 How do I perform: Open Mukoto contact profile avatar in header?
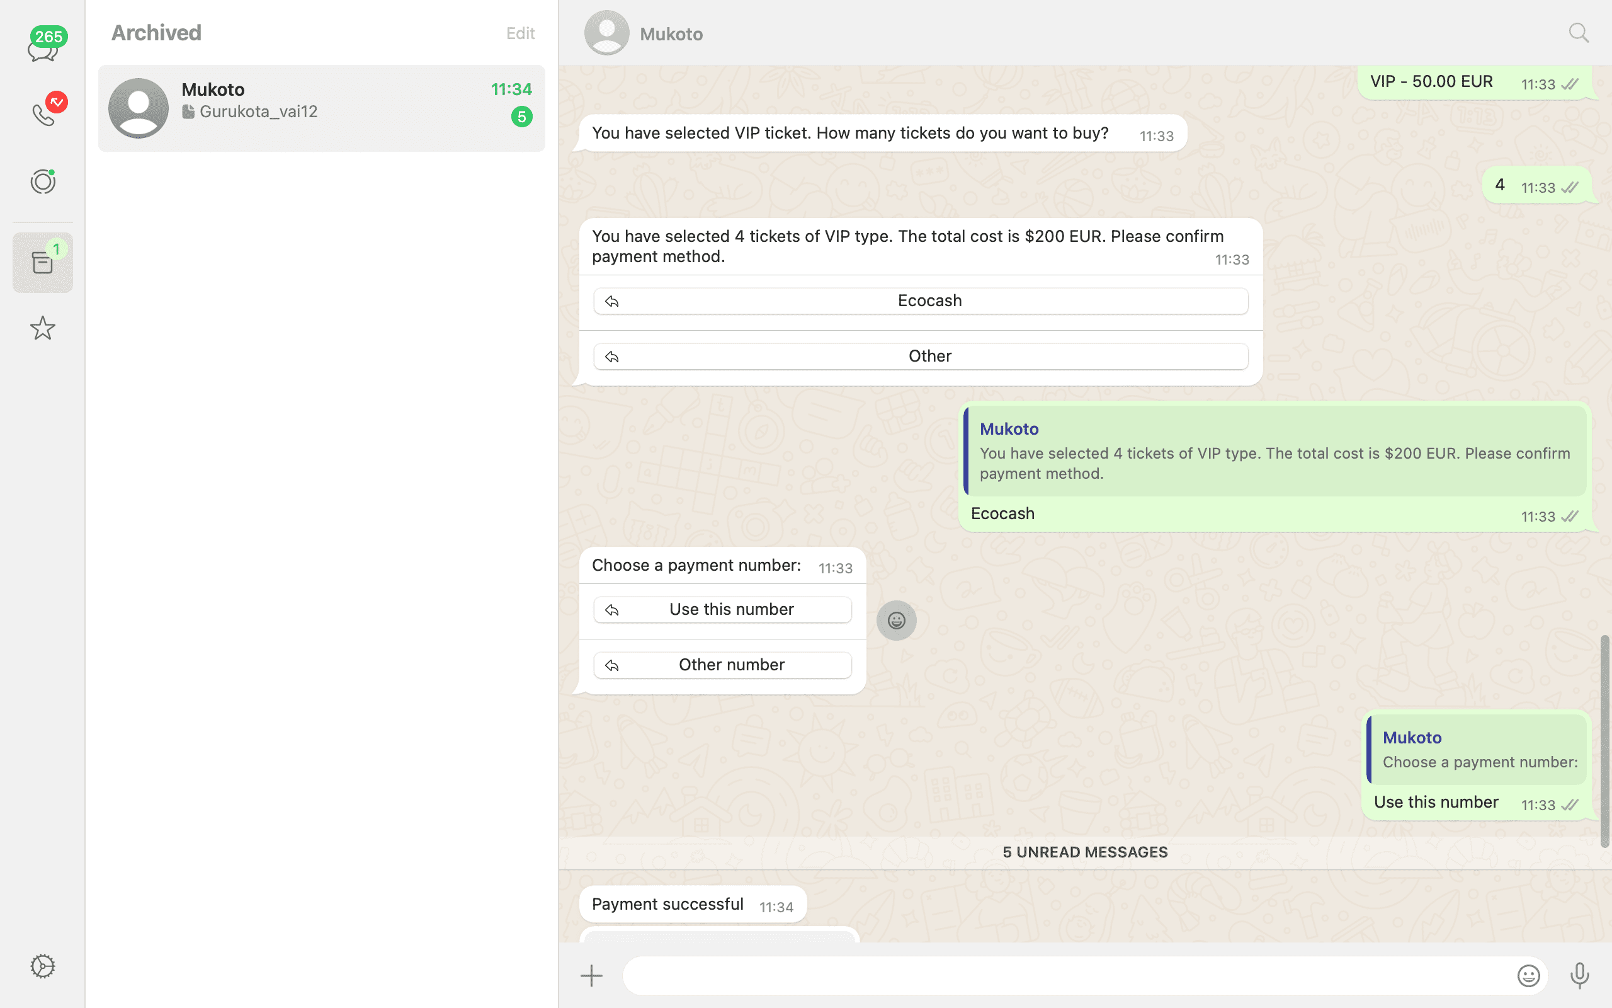point(606,33)
